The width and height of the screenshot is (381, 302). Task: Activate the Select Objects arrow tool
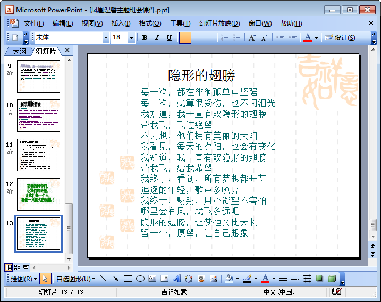point(45,279)
